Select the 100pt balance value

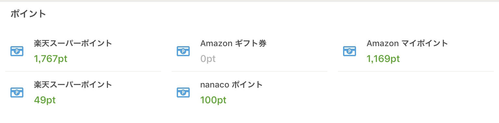click(x=213, y=100)
